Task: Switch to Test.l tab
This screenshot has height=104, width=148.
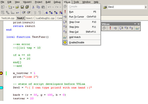Action: (x=20, y=18)
